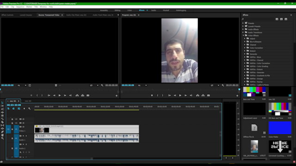The width and height of the screenshot is (296, 166).
Task: Open the Sequence menu
Action: (x=20, y=7)
